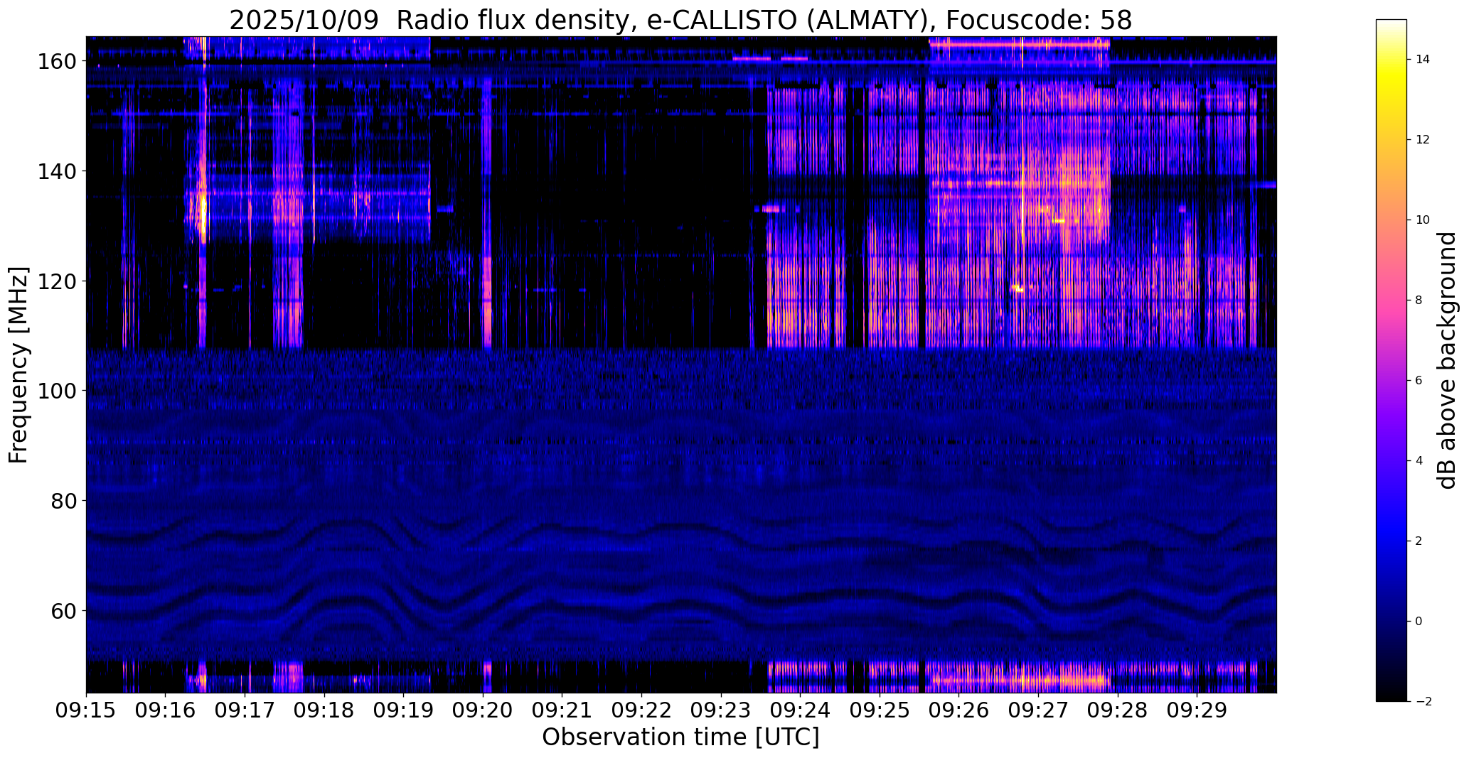This screenshot has width=1469, height=758.
Task: Click the colorbar tick value 14
Action: (x=1423, y=60)
